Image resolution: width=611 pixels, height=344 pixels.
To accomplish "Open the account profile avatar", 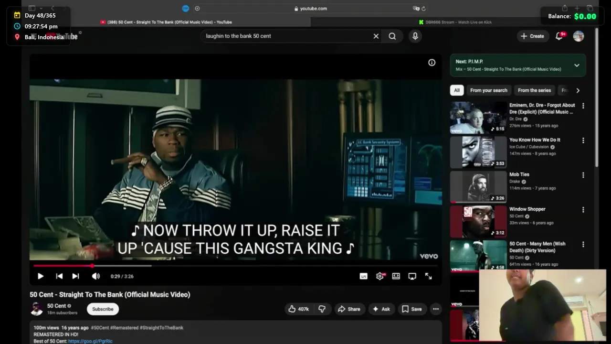I will 579,36.
